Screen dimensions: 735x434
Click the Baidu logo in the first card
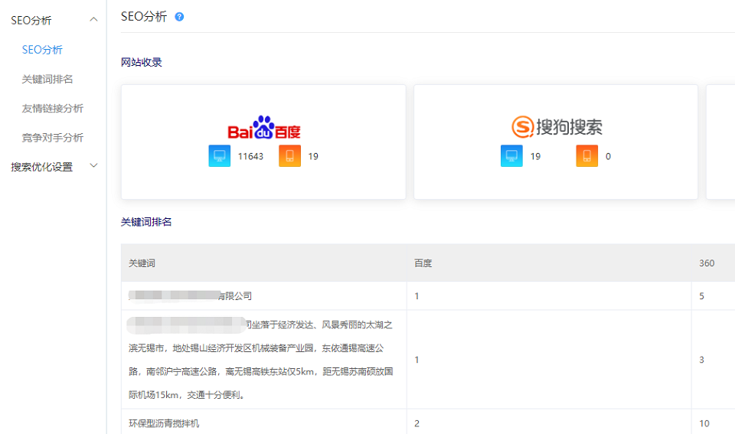click(x=263, y=128)
